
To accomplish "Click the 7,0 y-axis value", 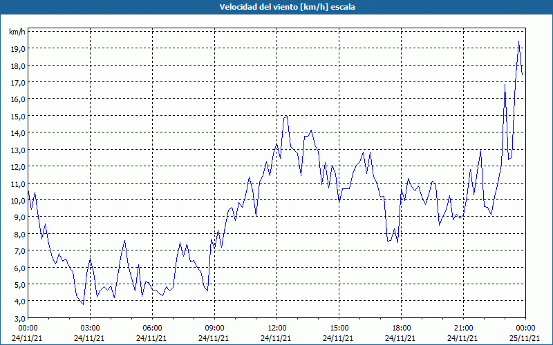I will pos(20,251).
